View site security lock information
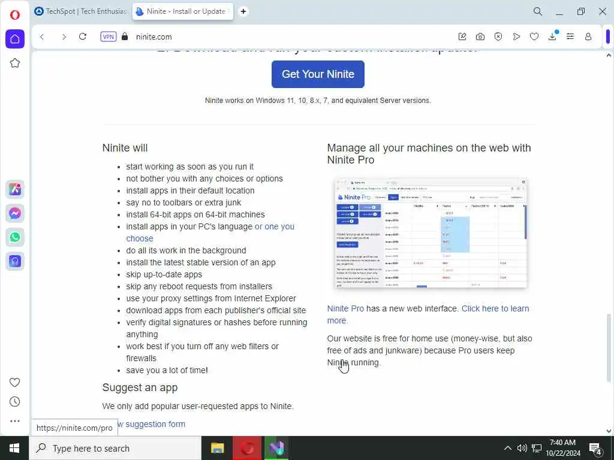This screenshot has height=460, width=614. [x=125, y=37]
